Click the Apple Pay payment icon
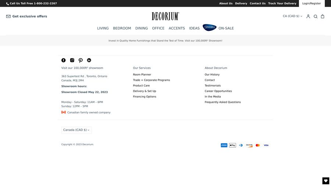The height and width of the screenshot is (186, 331). 232,145
